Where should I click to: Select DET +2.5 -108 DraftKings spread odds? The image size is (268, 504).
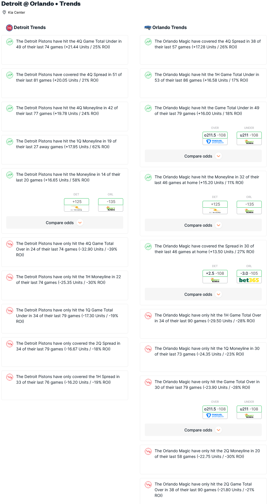(215, 276)
